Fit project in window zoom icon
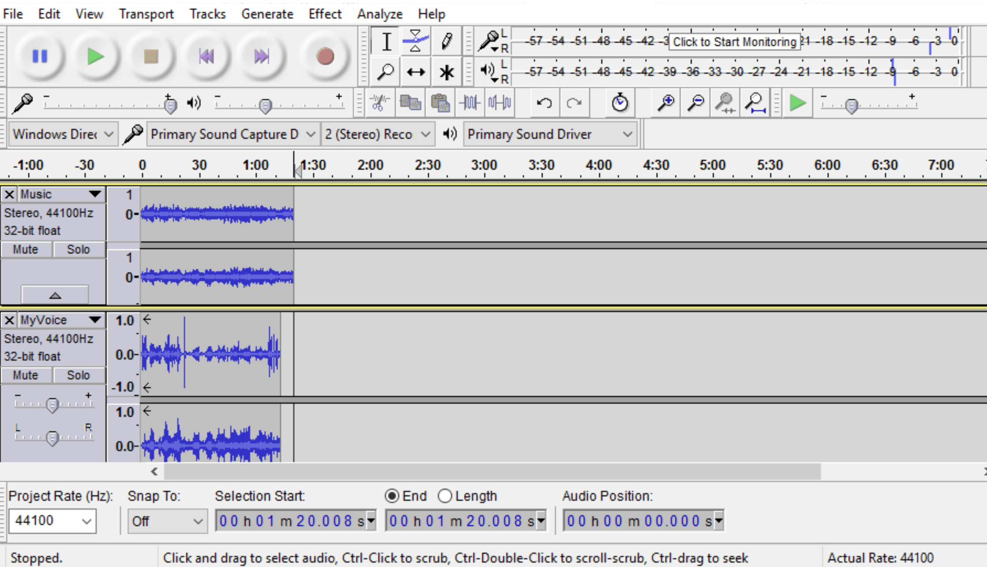This screenshot has width=987, height=567. click(755, 103)
